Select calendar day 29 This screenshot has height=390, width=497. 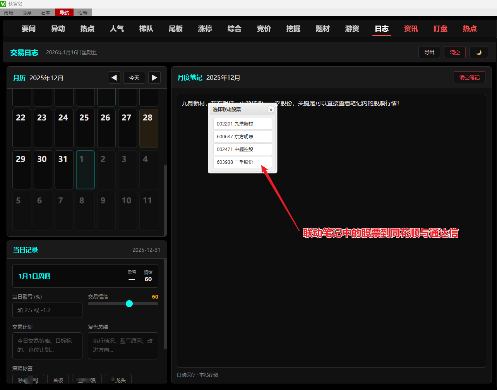22,170
